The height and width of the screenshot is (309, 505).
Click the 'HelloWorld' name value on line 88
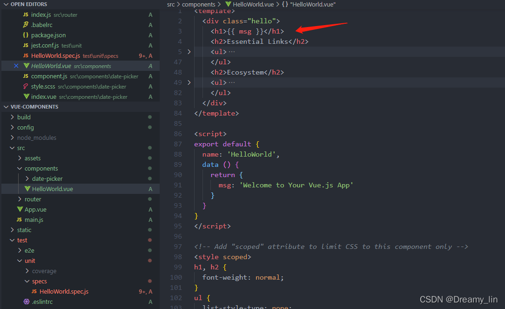[x=251, y=154]
